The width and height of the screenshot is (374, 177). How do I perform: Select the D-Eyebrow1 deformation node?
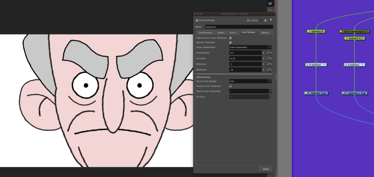coord(354,65)
